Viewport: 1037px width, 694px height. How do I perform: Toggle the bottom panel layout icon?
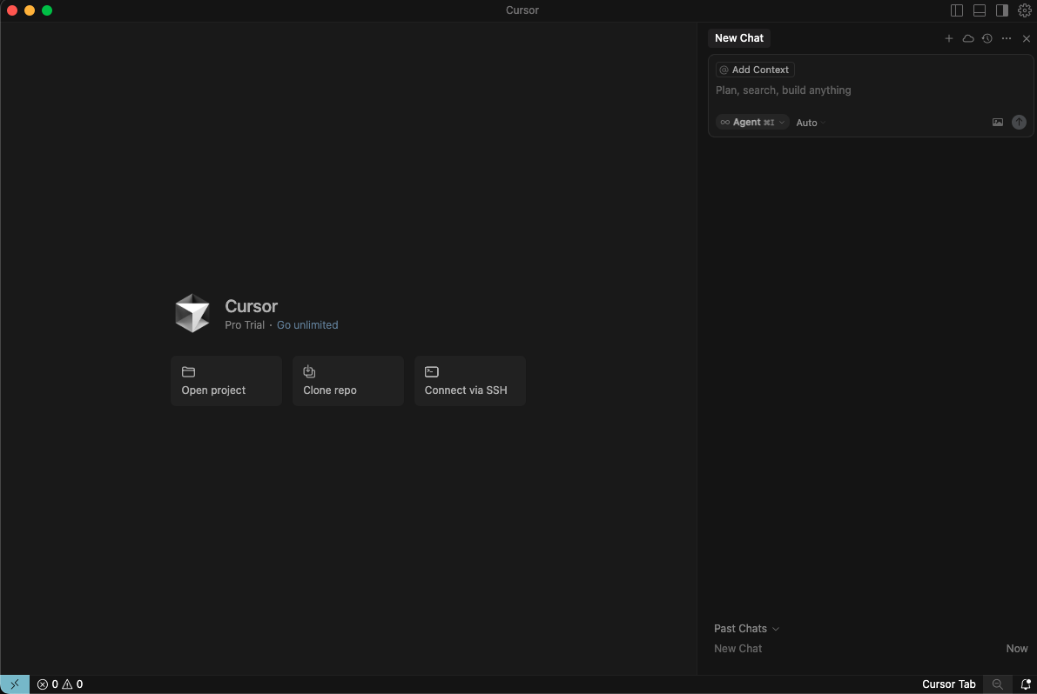point(980,10)
